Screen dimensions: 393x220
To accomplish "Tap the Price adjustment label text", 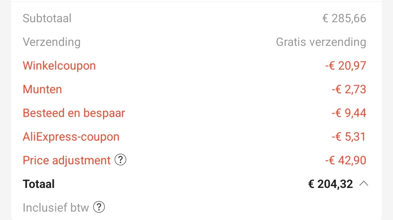I will 67,160.
